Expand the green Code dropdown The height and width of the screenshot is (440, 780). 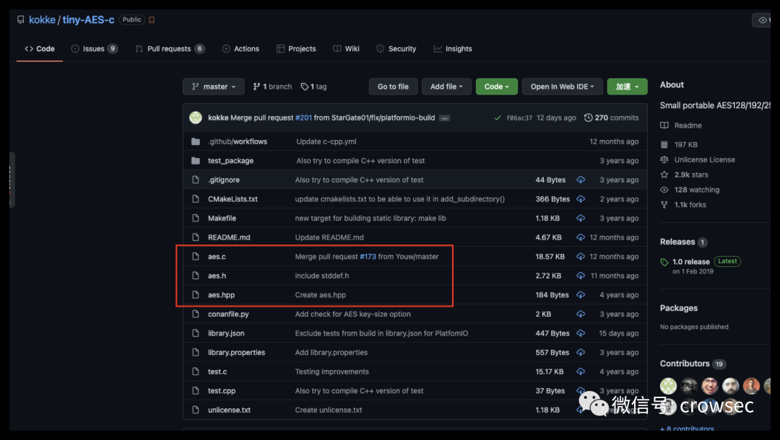[x=496, y=87]
